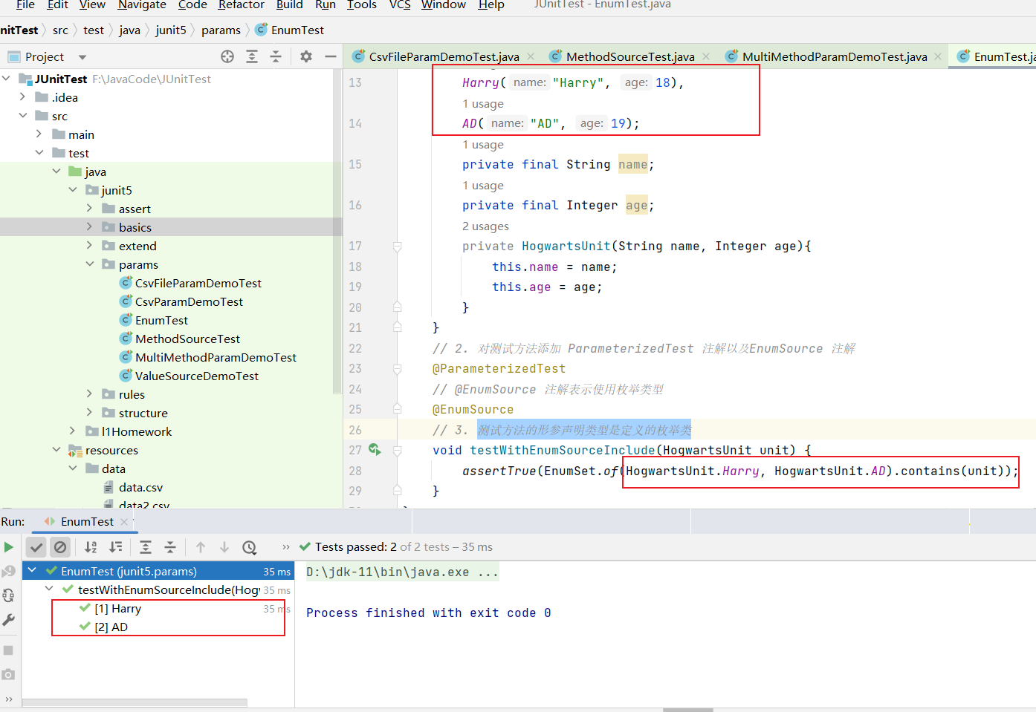The image size is (1036, 712).
Task: Open the Project view dropdown
Action: click(x=82, y=57)
